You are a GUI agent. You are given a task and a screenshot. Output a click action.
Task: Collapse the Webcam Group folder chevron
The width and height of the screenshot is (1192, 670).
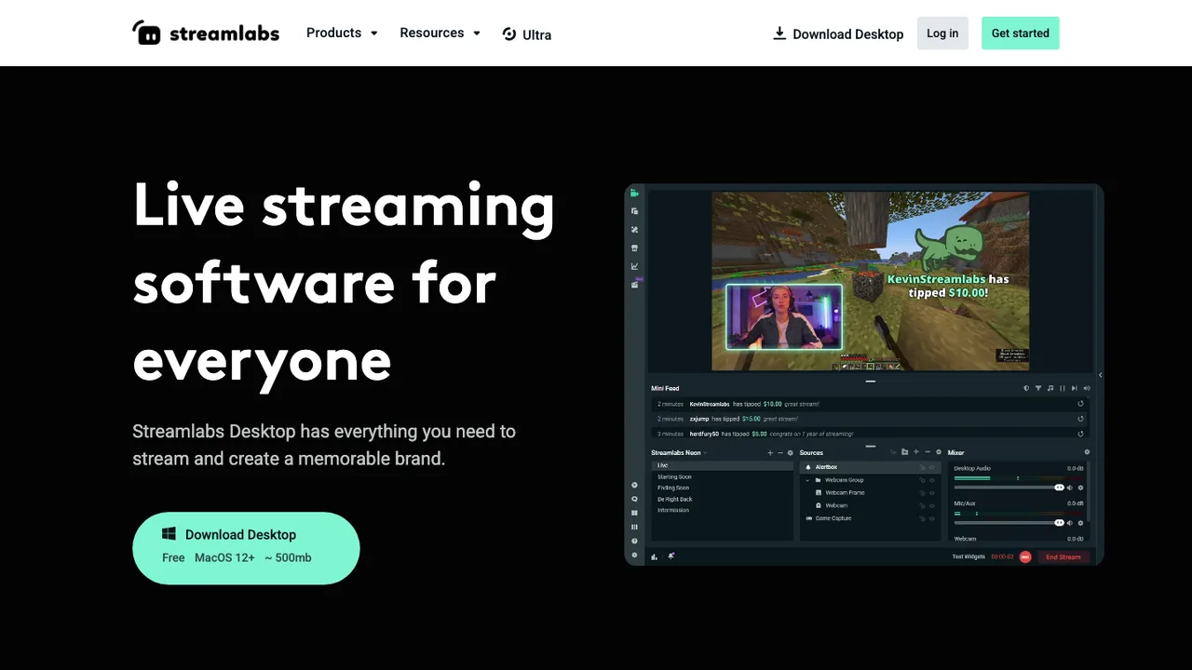[x=807, y=480]
